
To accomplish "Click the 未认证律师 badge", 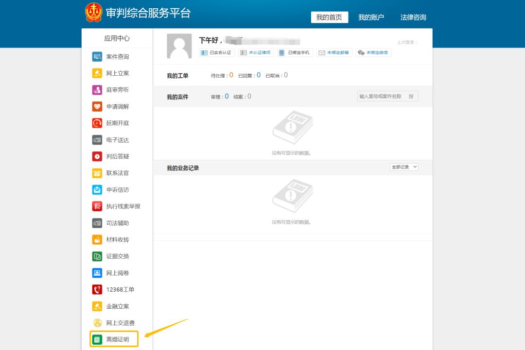I will [x=256, y=52].
